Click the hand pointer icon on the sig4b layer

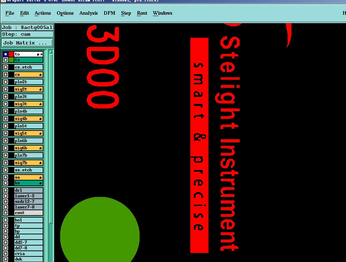(41, 119)
